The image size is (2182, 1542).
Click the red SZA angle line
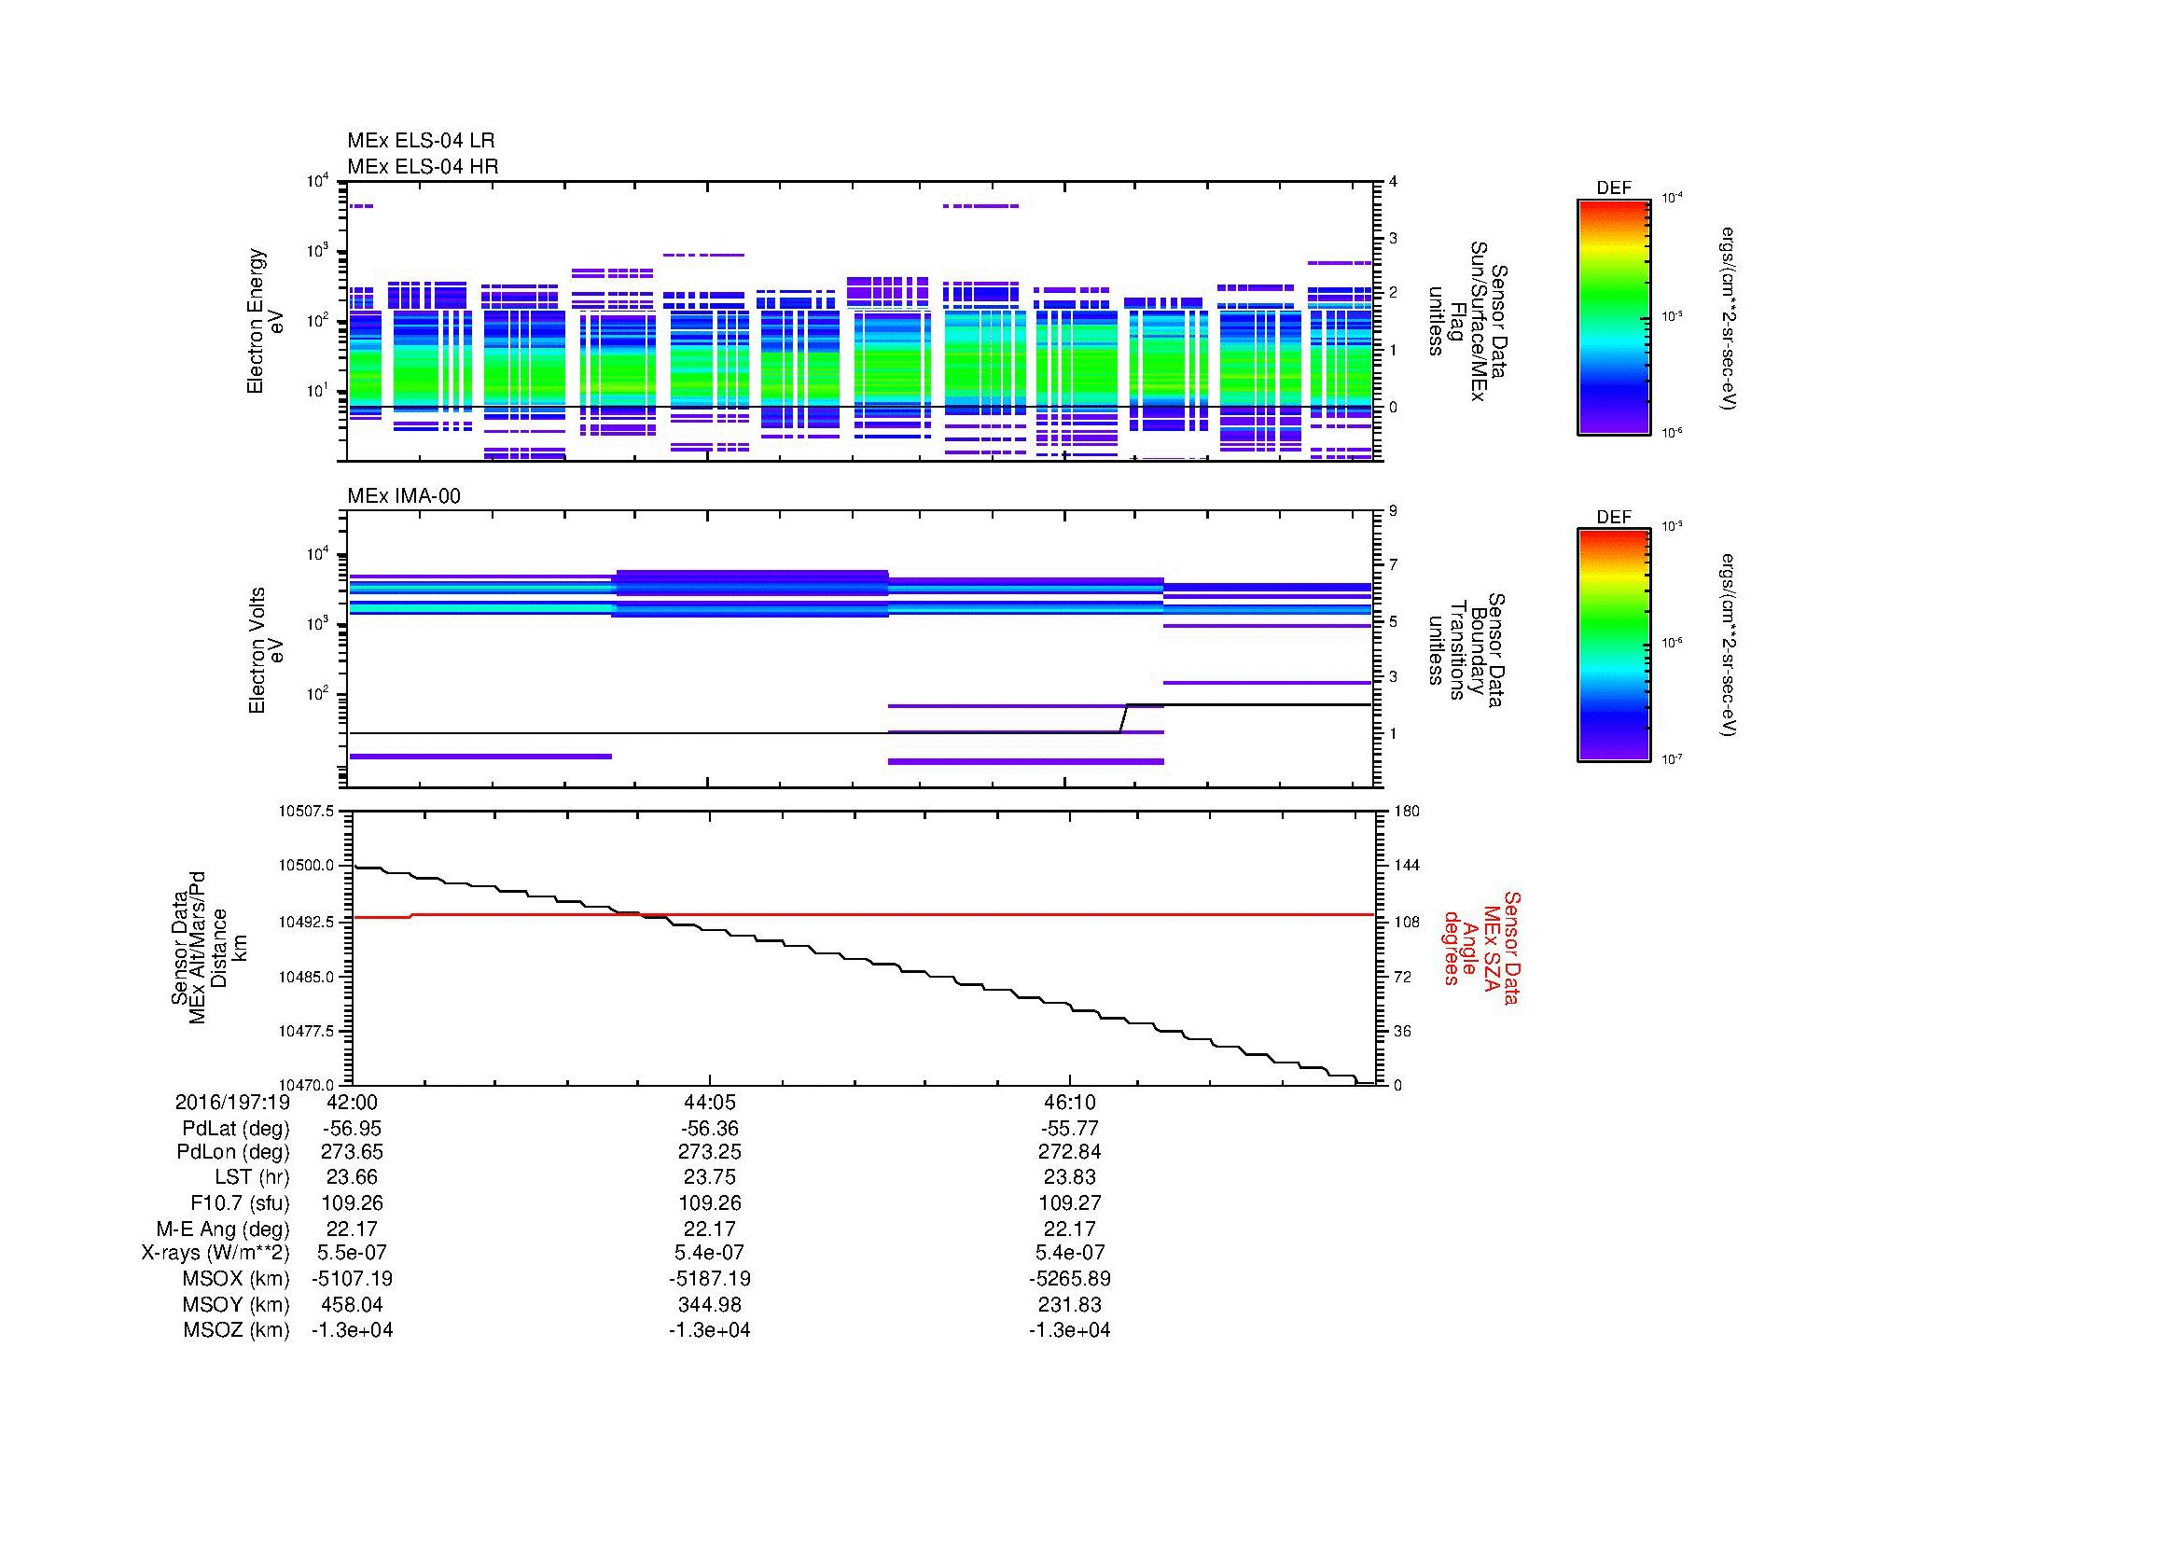863,914
